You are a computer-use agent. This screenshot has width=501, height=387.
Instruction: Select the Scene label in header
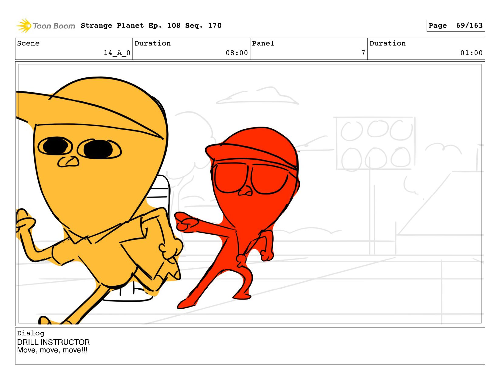point(28,43)
